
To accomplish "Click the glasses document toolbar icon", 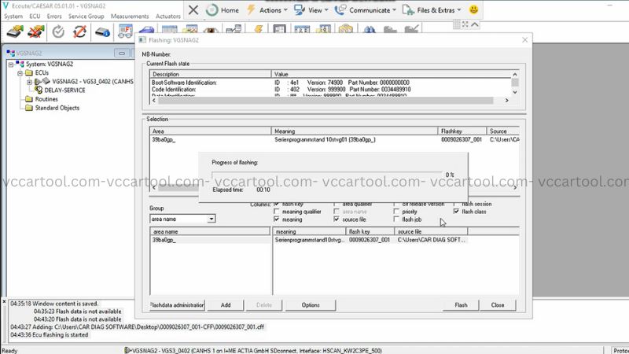I will tap(125, 31).
